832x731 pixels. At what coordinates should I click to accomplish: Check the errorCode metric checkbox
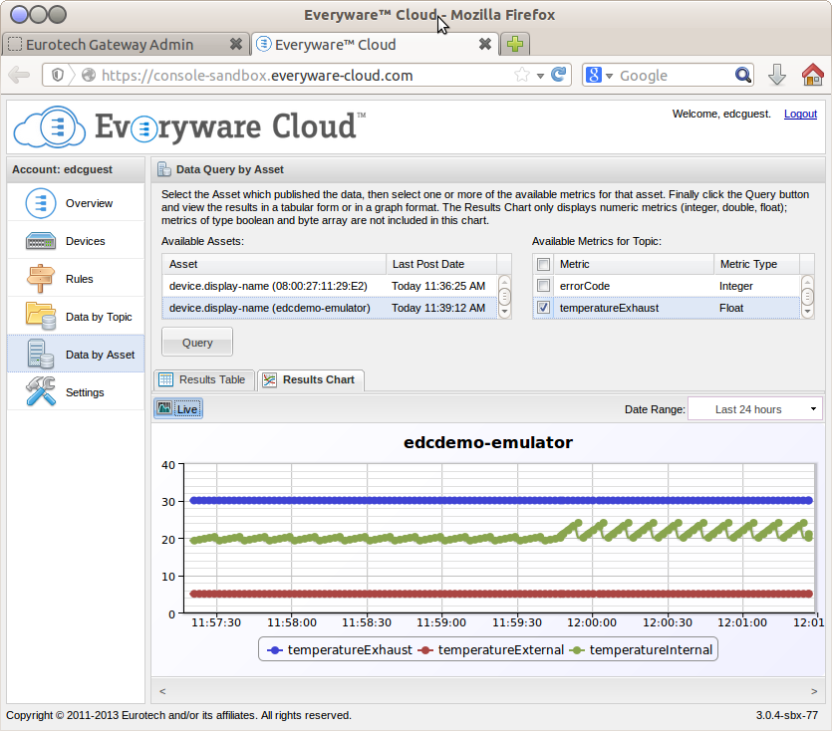click(543, 286)
